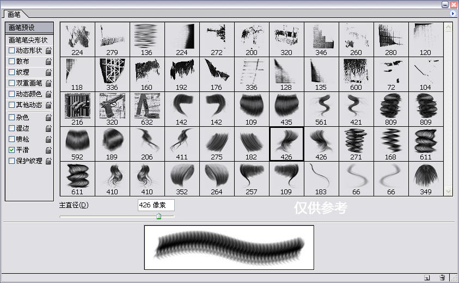Click the lock icon beside 平滑
Image resolution: width=459 pixels, height=283 pixels.
click(48, 150)
